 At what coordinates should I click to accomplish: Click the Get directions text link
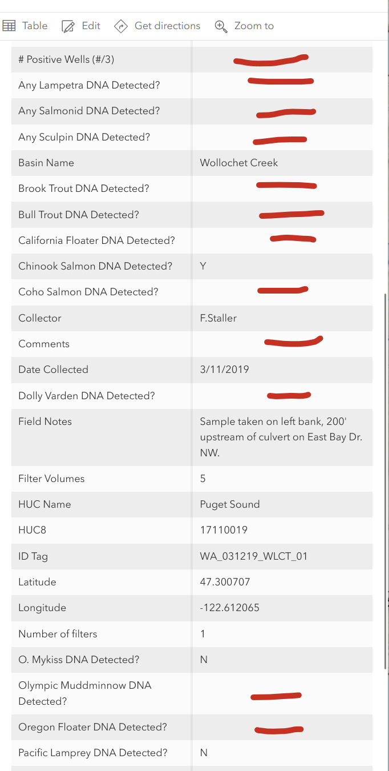(x=167, y=26)
